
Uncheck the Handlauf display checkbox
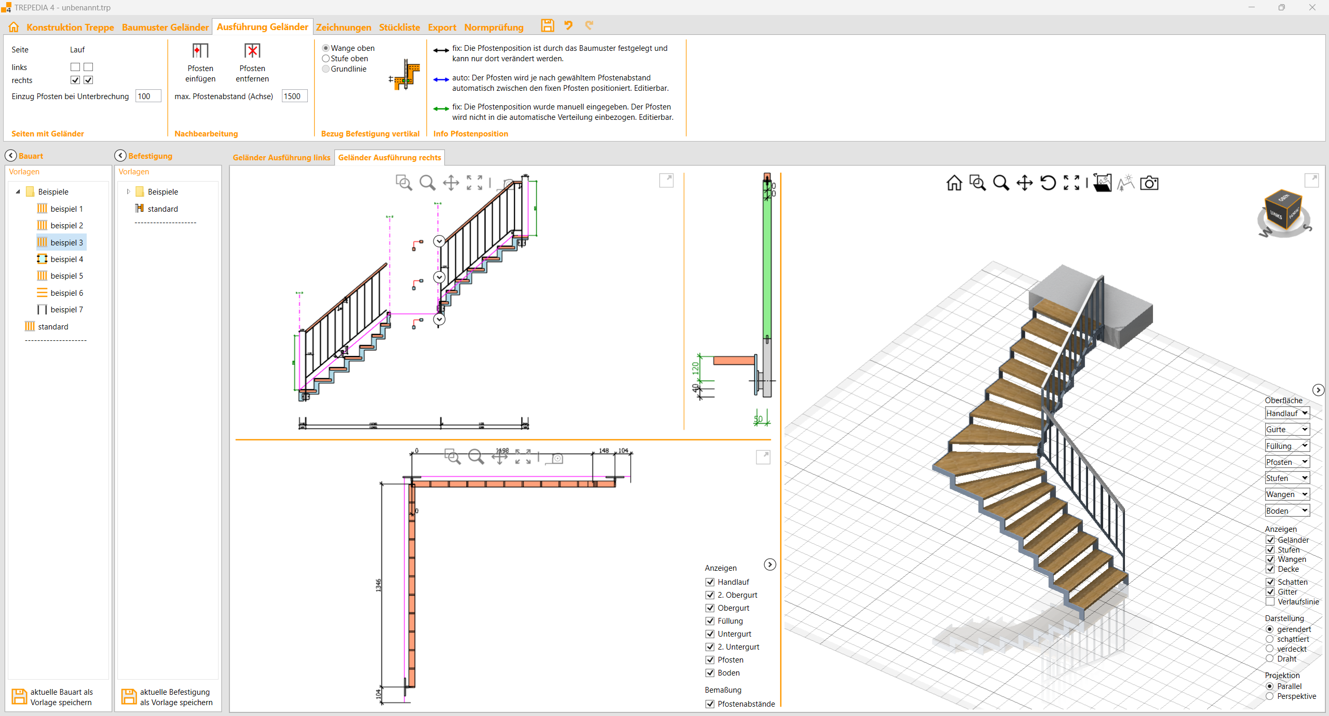(x=710, y=582)
